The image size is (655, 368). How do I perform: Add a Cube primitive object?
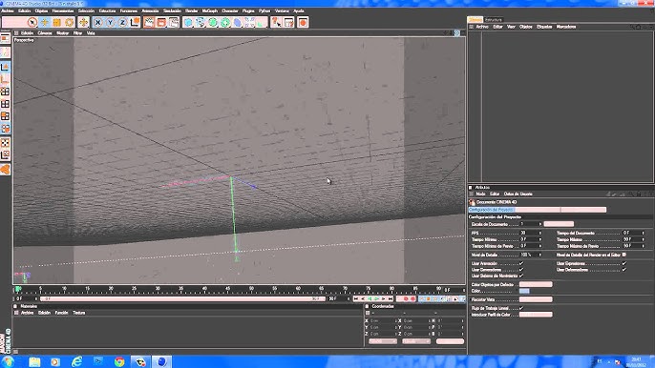coord(188,22)
